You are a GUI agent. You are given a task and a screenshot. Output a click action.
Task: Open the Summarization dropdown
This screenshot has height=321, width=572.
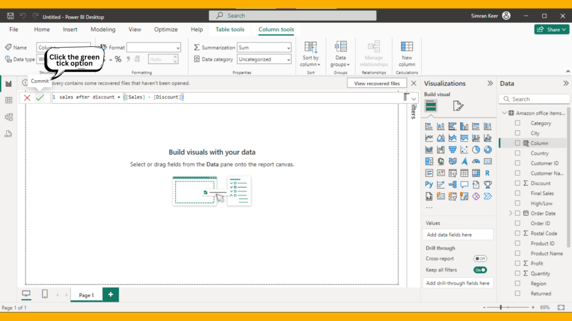(x=264, y=48)
